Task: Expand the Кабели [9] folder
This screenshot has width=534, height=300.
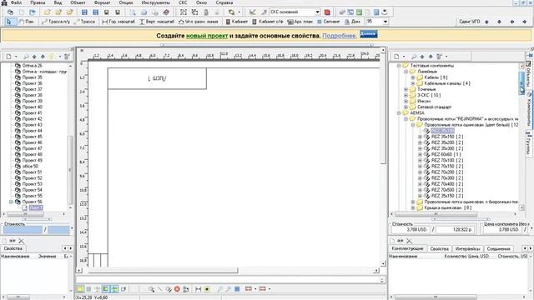Action: pos(413,77)
